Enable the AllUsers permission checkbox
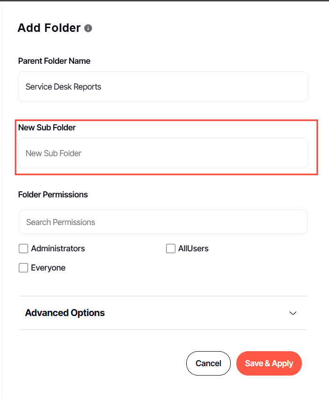The height and width of the screenshot is (399, 329). (x=171, y=248)
